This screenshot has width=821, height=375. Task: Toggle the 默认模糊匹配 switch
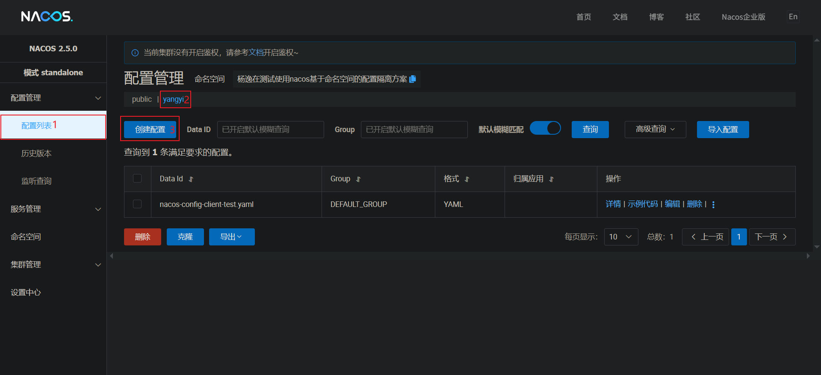pyautogui.click(x=545, y=128)
